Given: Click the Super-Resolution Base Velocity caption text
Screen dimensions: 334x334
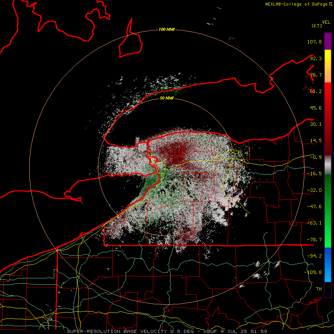Looking at the screenshot, I should [x=167, y=331].
